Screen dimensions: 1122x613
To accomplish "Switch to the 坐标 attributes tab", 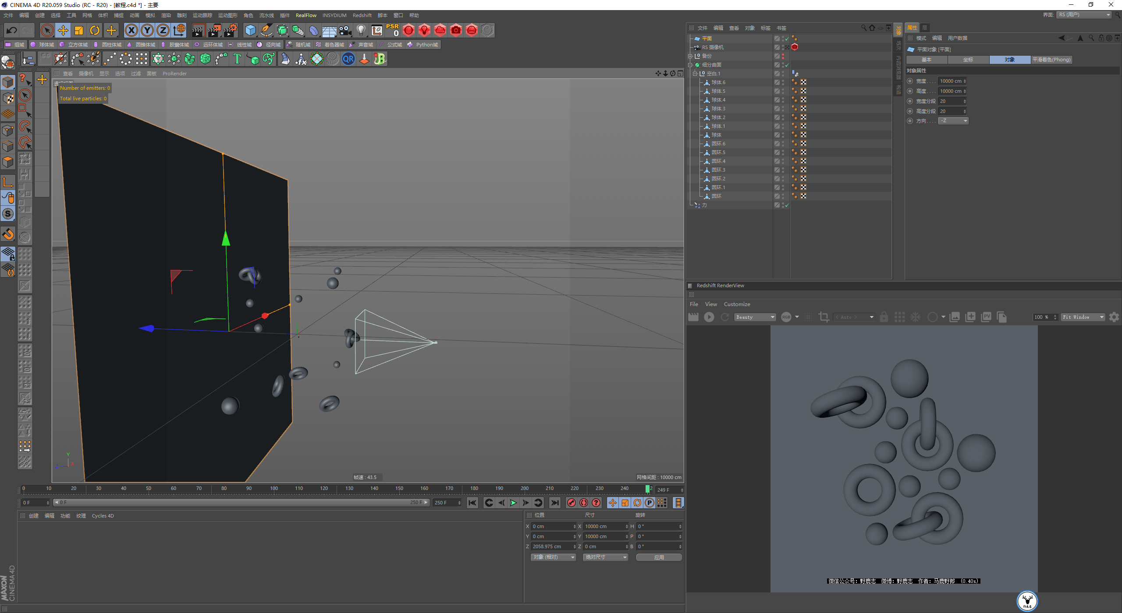I will point(968,60).
